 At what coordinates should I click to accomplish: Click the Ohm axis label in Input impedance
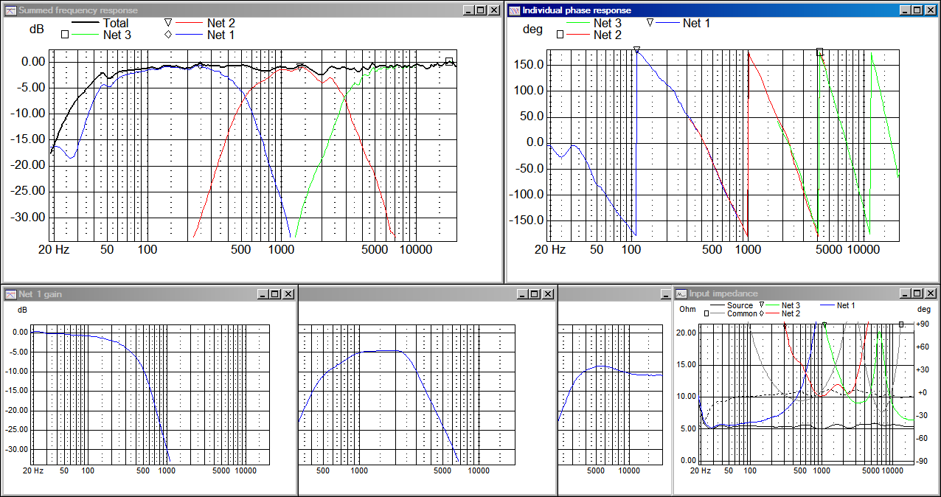687,309
